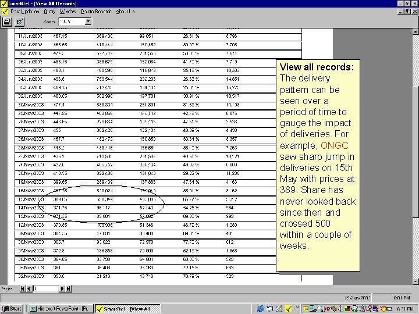Click the volume speaker tray icon
The height and width of the screenshot is (314, 419).
(340, 309)
